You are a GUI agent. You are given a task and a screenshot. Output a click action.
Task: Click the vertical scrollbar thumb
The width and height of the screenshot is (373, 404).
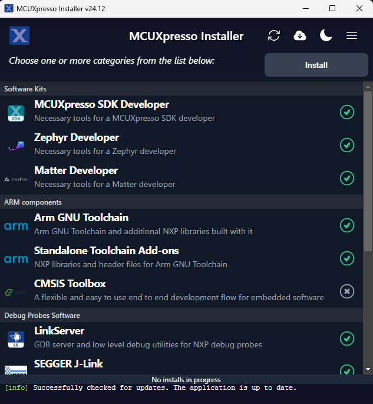point(368,171)
